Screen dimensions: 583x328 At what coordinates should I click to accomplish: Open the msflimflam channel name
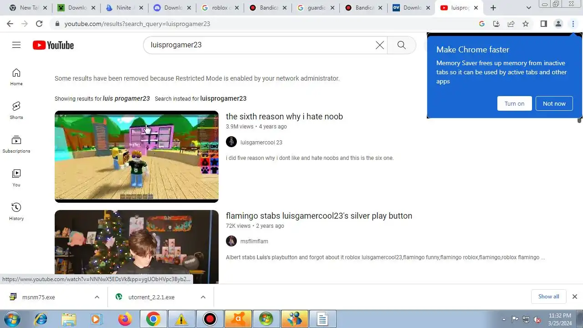click(x=254, y=241)
